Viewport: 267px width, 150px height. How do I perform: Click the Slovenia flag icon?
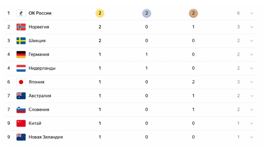tap(21, 109)
